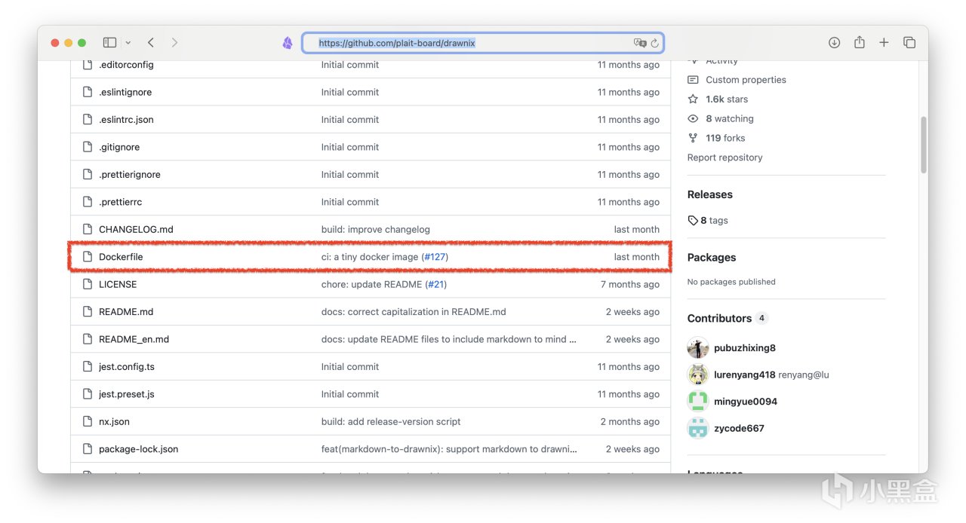Open 'docs: correct capitalization in README.md' commit
Image resolution: width=966 pixels, height=523 pixels.
tap(414, 312)
